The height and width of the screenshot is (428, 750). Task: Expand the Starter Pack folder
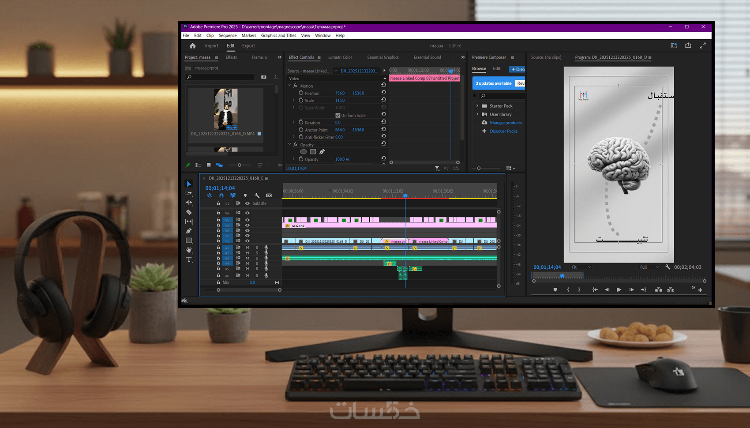click(477, 106)
